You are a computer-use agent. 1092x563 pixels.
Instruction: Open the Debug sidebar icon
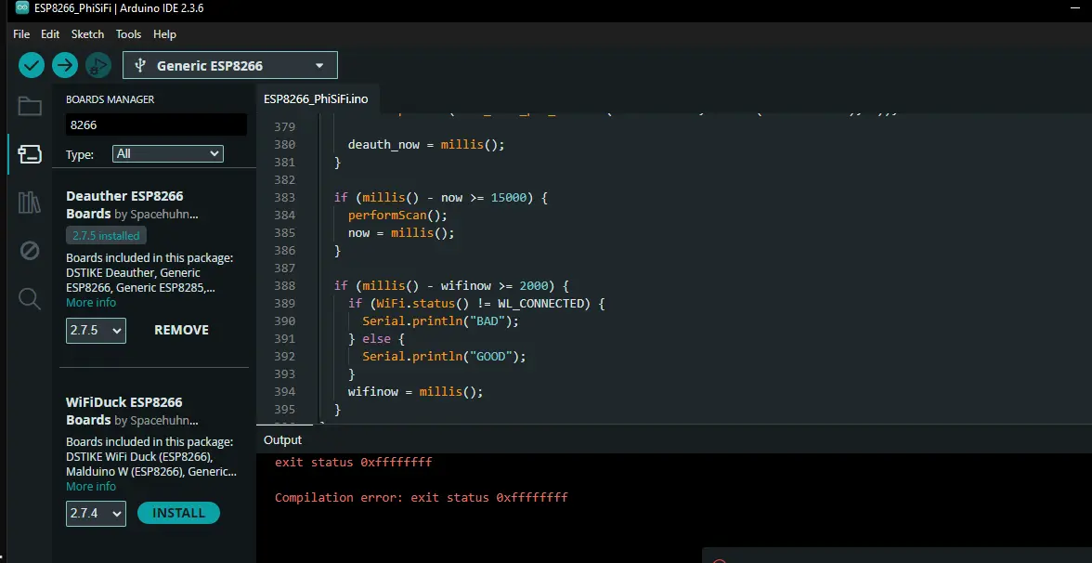30,250
